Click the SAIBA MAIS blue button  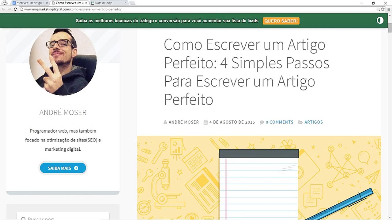[63, 168]
